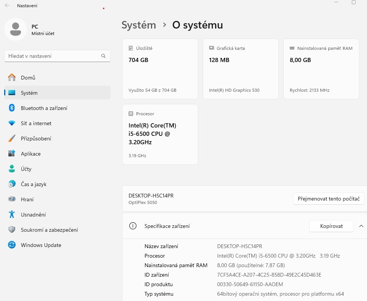367x301 pixels.
Task: Click the search magnifier icon
Action: 103,56
